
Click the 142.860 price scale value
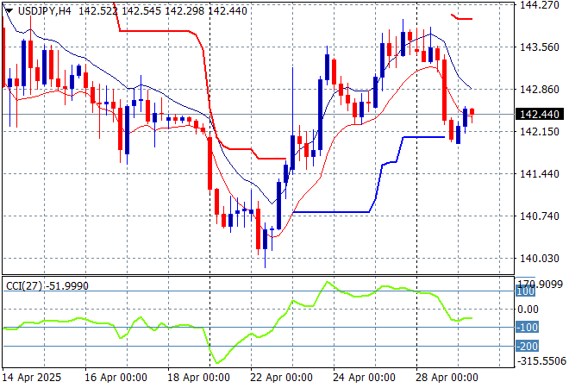(x=540, y=90)
